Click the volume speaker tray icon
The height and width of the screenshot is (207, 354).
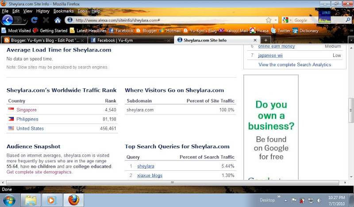pos(319,200)
